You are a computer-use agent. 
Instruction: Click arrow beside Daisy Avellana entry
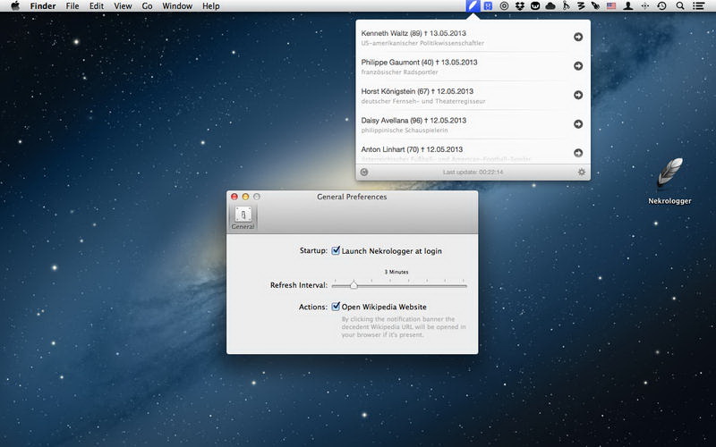[578, 123]
